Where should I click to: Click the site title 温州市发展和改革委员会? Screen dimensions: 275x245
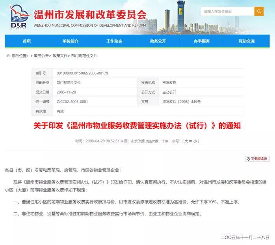[x=90, y=15]
